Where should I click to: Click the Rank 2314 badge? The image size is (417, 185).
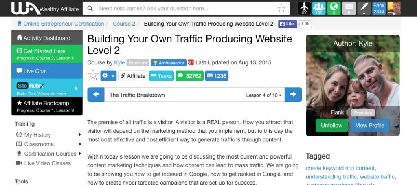379,8
